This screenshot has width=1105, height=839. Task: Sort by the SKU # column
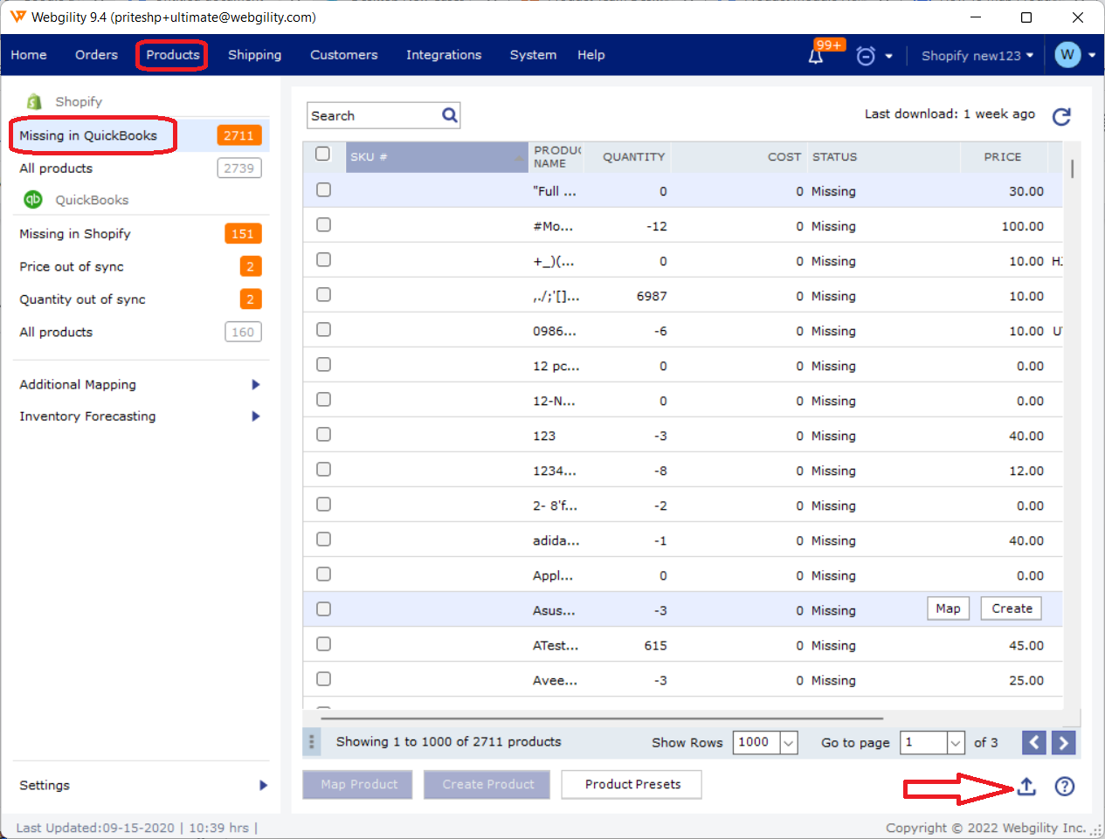437,157
